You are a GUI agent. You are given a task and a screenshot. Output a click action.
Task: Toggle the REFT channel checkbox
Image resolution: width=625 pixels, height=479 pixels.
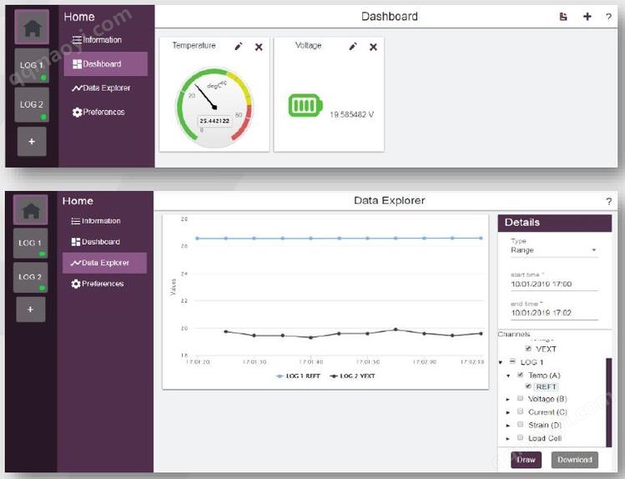528,386
